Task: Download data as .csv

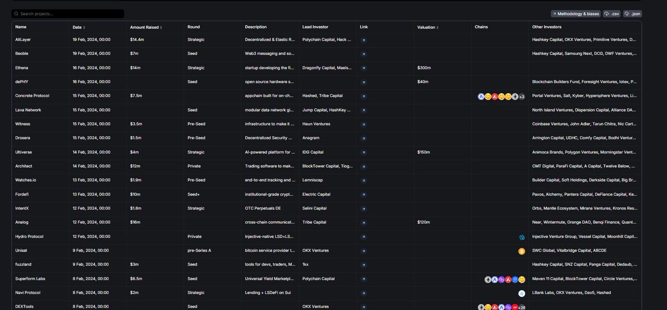Action: [x=612, y=13]
